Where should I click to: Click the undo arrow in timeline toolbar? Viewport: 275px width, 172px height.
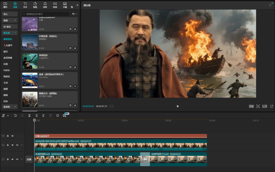tap(15, 116)
